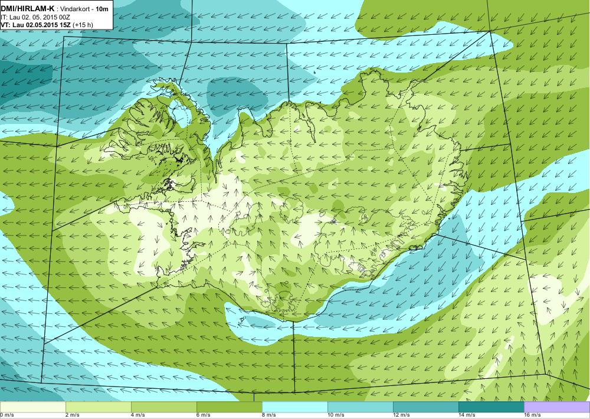
Task: Click the 'IT: Lau 02. 05. 2015 00Z' line
Action: point(35,18)
